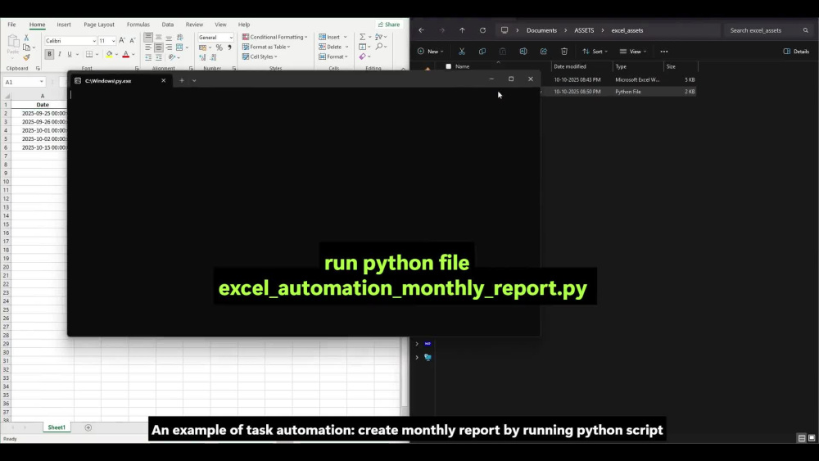
Task: Toggle Align Right in Excel ribbon
Action: [169, 47]
